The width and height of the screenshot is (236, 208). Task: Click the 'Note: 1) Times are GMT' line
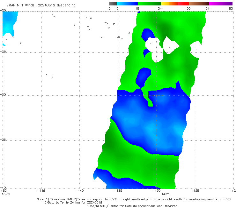tap(134, 199)
